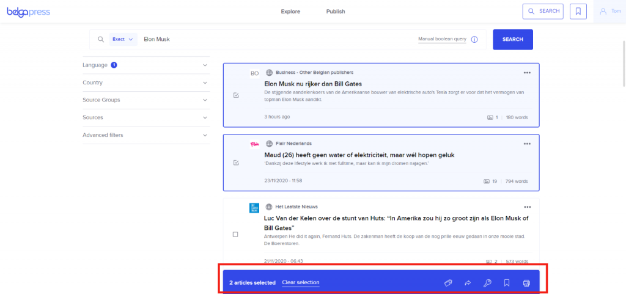The image size is (626, 294).
Task: Click Clear selection link
Action: (x=301, y=282)
